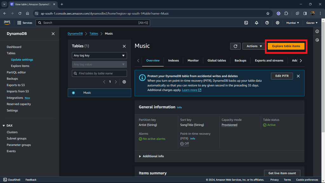This screenshot has height=183, width=325.
Task: Click the Provisioned capacity mode link
Action: [229, 125]
